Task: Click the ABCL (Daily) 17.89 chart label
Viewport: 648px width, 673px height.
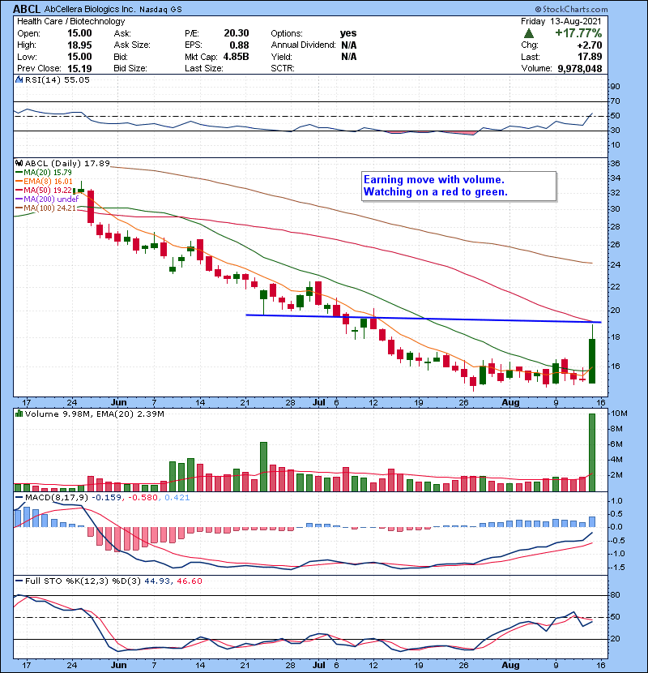Action: coord(67,163)
